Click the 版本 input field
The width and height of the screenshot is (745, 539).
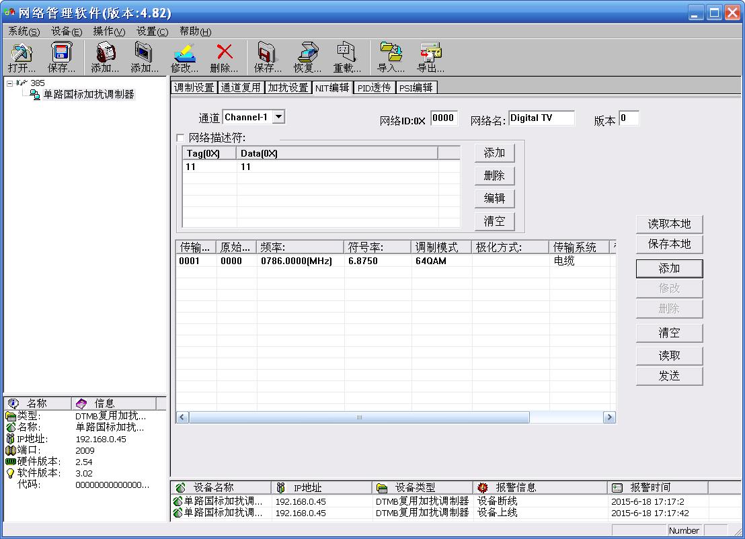629,118
